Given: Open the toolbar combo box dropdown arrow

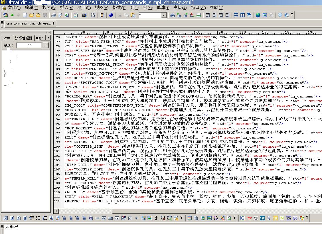Looking at the screenshot, I should click(x=164, y=15).
